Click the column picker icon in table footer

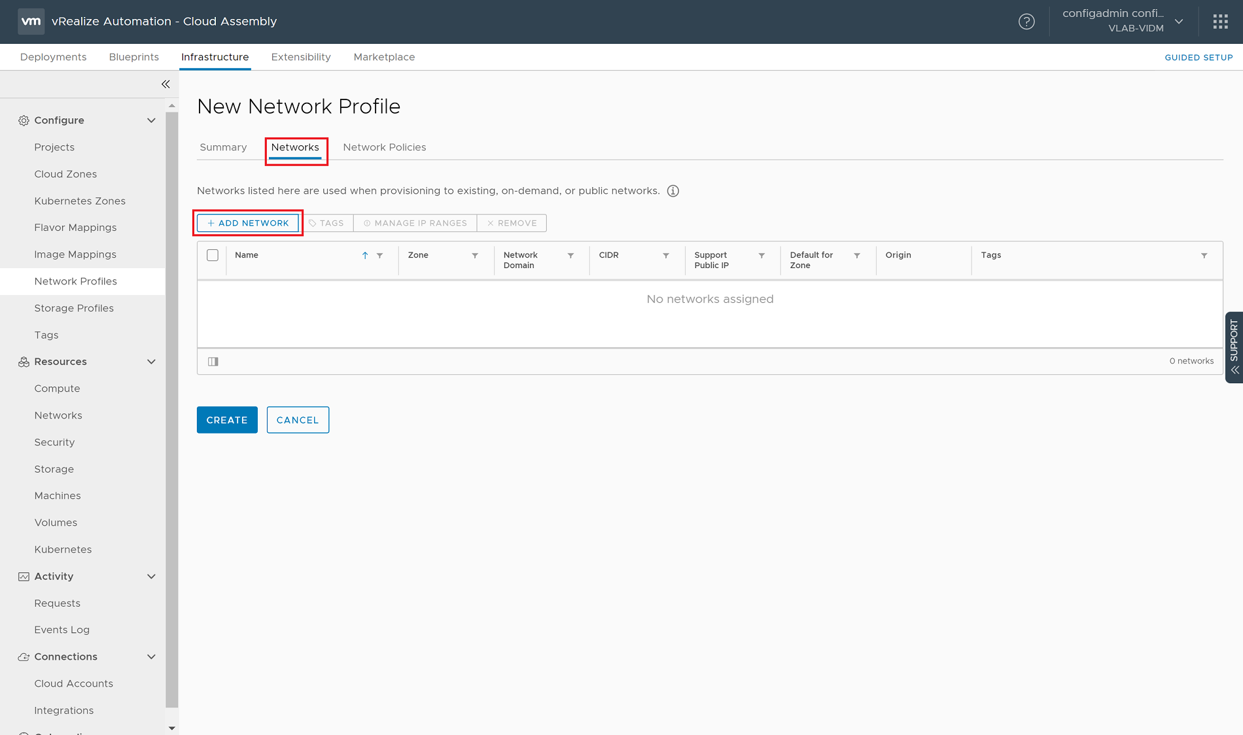(213, 361)
